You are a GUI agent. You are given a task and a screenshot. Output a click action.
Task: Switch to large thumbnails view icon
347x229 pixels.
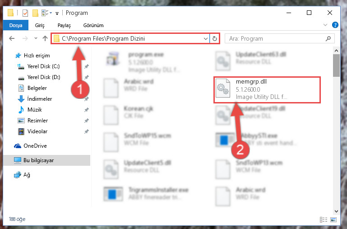click(333, 220)
